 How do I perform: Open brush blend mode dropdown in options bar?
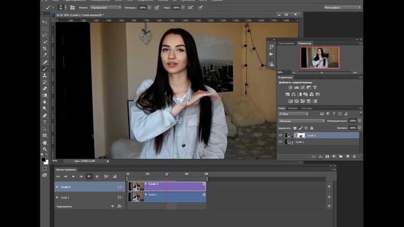click(105, 8)
